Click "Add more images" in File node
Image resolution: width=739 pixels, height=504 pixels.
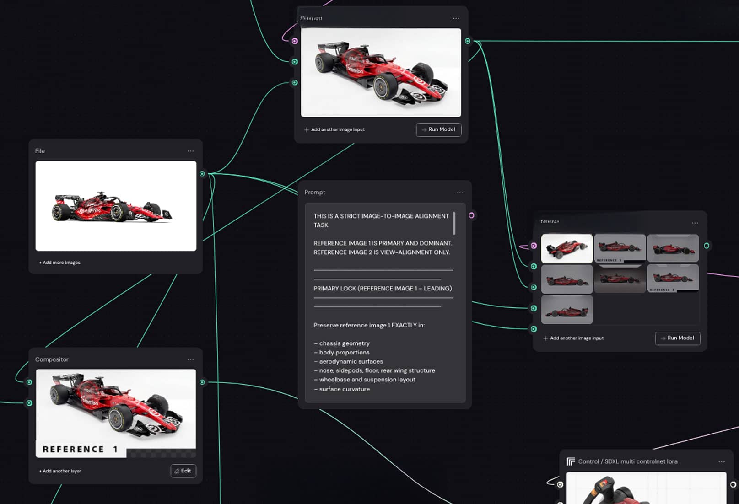(x=60, y=263)
